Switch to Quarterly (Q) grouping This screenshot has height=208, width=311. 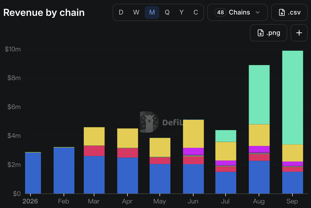(167, 12)
